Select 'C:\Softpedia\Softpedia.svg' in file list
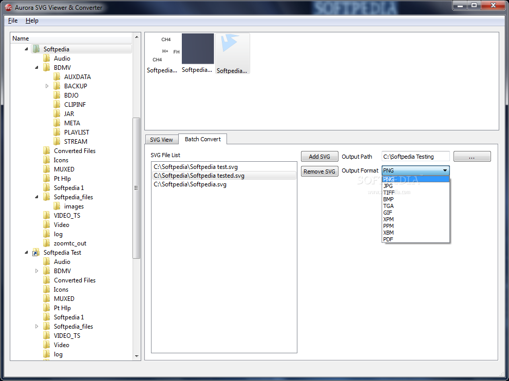The height and width of the screenshot is (381, 509). tap(224, 184)
